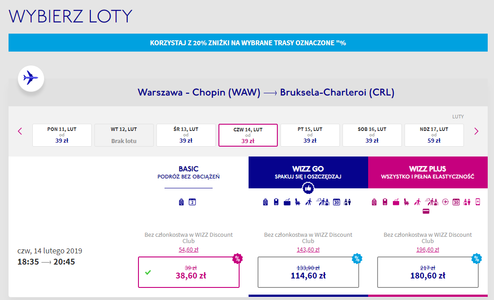Click the 20% discount promo banner
Screen dimensions: 494x300
(x=248, y=43)
